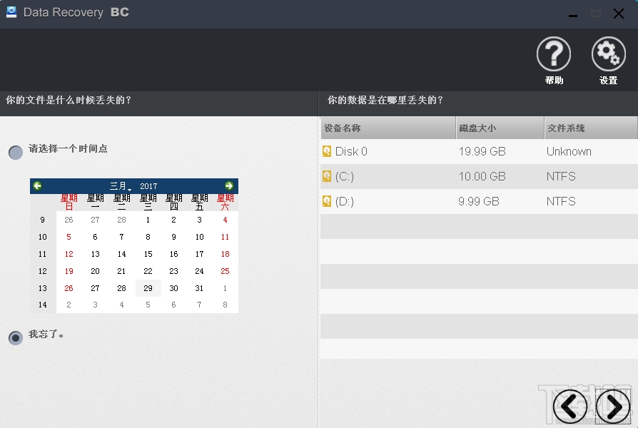Screen dimensions: 638x428
Task: Sort by 设备名称 column header
Action: tap(388, 128)
